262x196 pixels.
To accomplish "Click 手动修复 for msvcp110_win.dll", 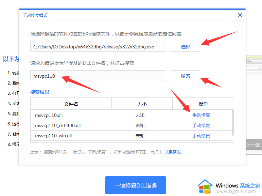I will tap(201, 136).
